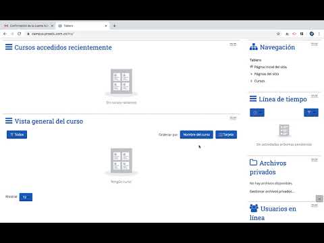Open block controls for Línea de tiempo
This screenshot has width=324, height=243.
tap(315, 96)
